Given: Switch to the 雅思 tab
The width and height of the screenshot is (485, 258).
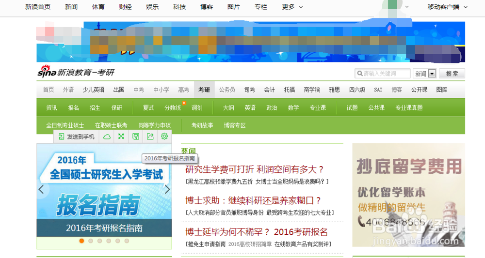Looking at the screenshot, I should pos(334,90).
